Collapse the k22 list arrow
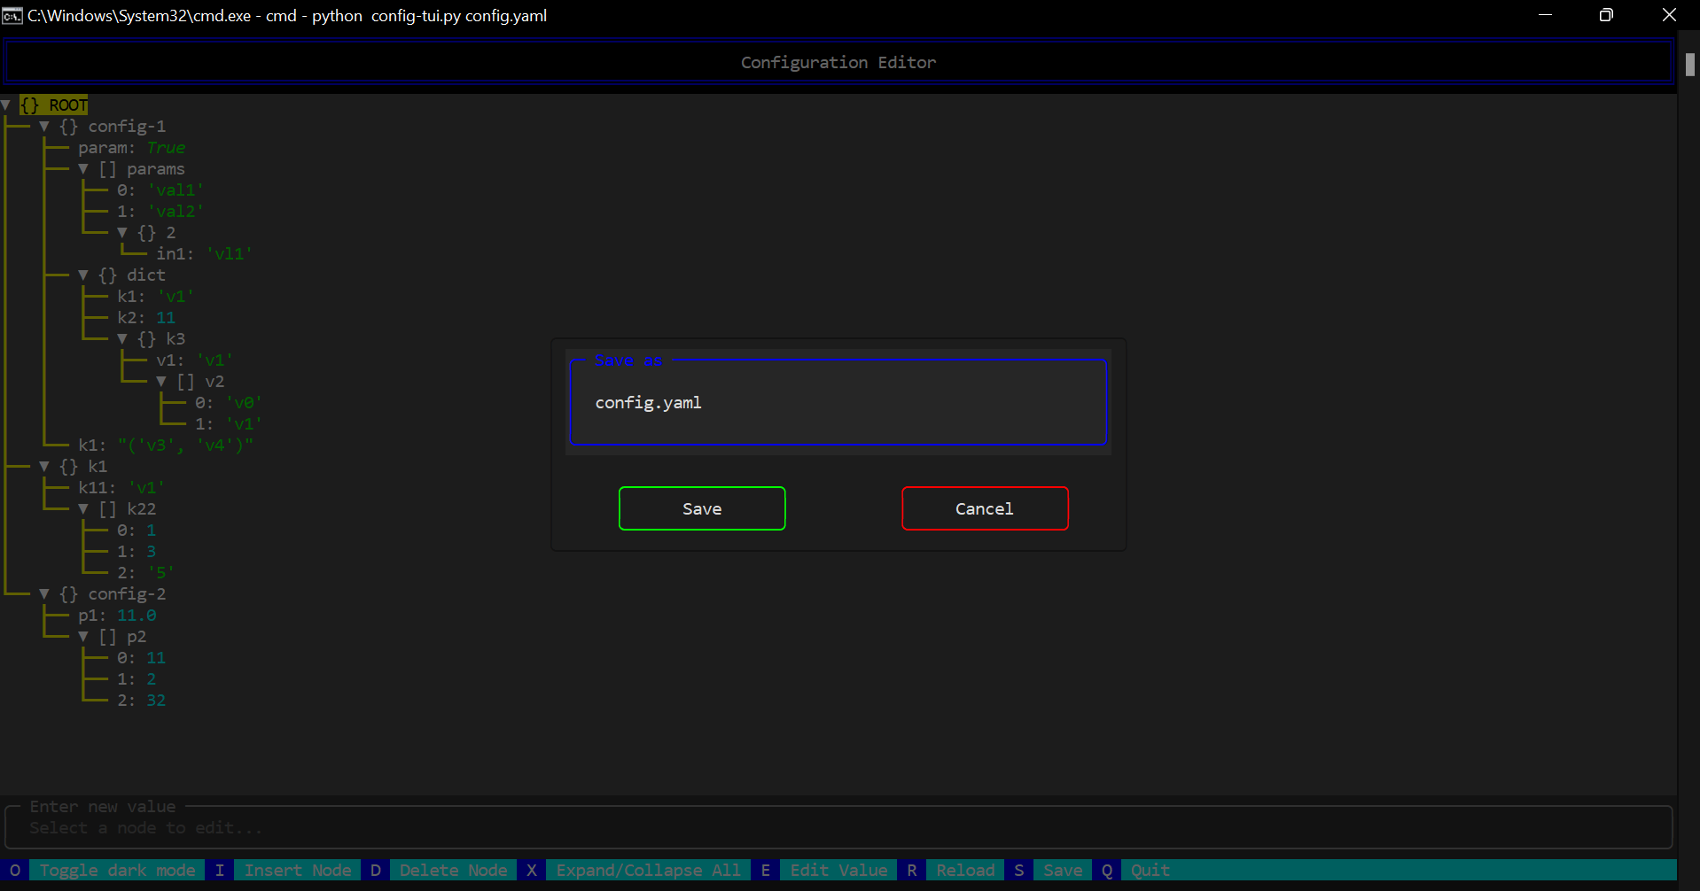This screenshot has height=891, width=1700. tap(83, 509)
